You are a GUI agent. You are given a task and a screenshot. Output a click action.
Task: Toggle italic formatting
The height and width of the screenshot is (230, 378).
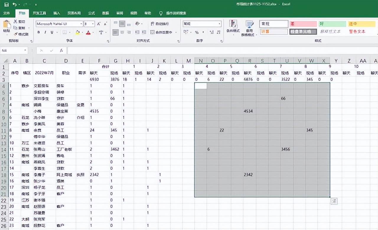45,33
